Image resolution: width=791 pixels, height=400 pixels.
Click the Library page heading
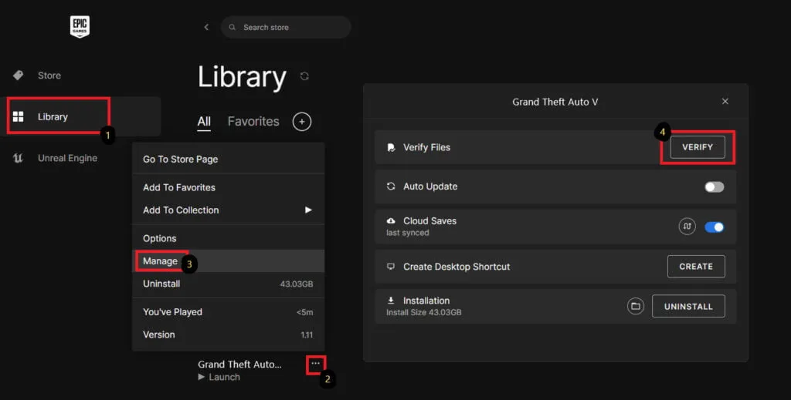pyautogui.click(x=242, y=77)
